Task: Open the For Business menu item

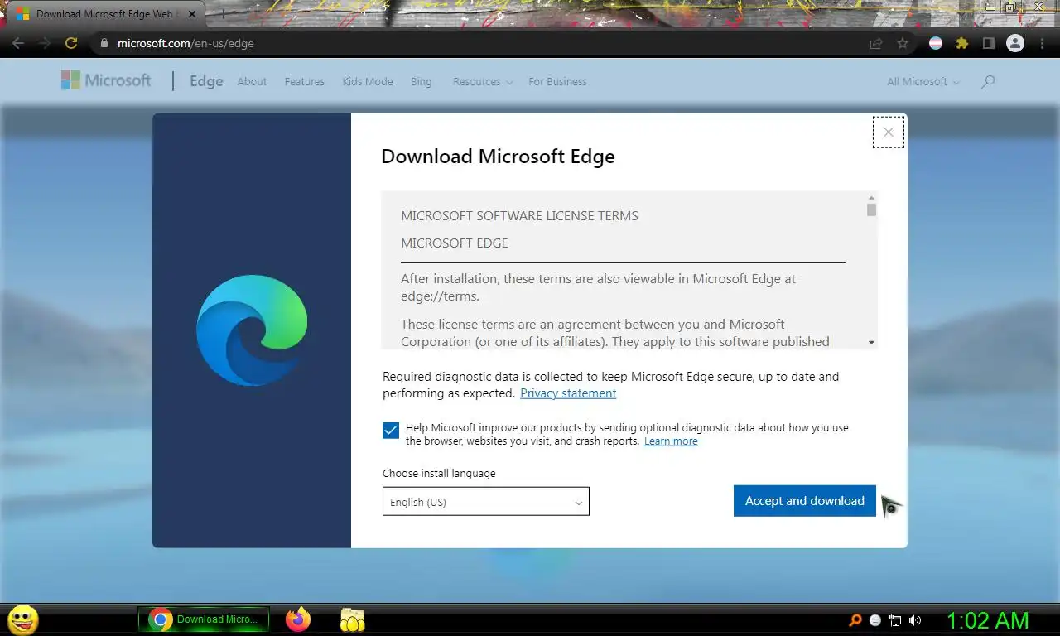Action: tap(557, 81)
